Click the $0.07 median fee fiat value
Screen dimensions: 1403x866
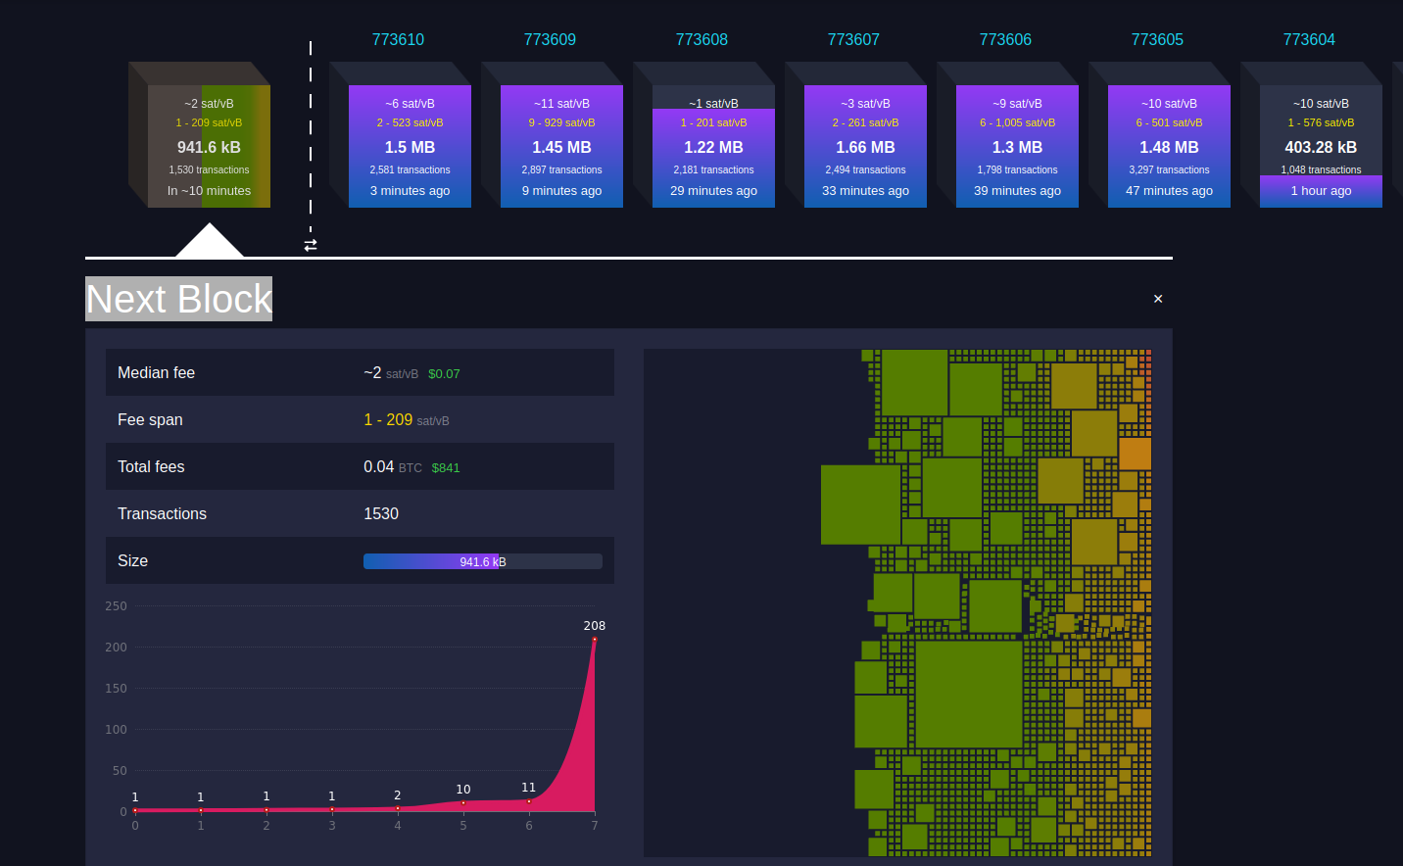pos(444,374)
